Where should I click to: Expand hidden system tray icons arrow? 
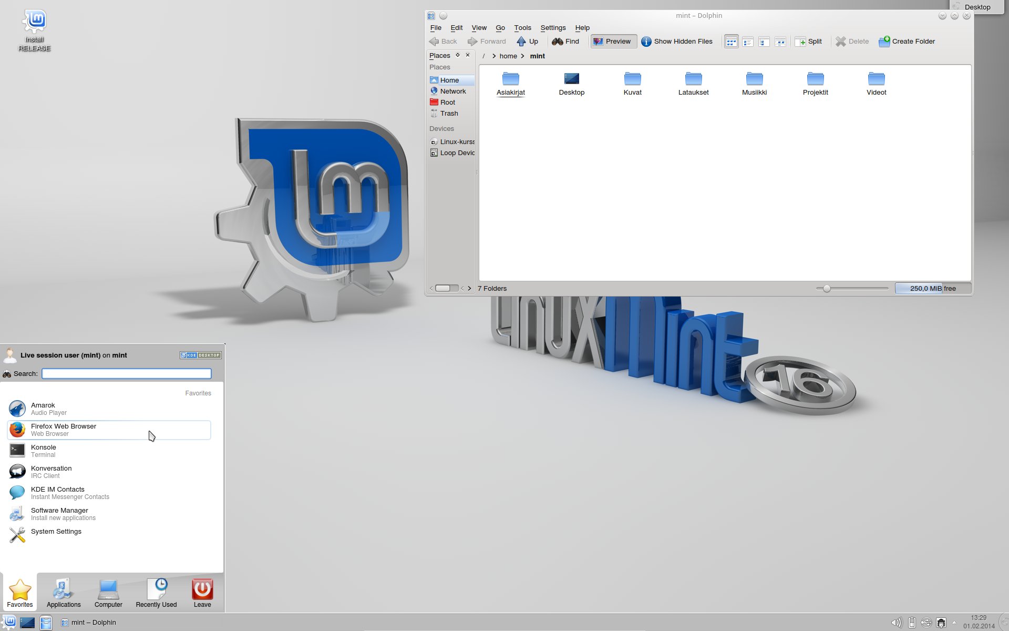tap(954, 623)
